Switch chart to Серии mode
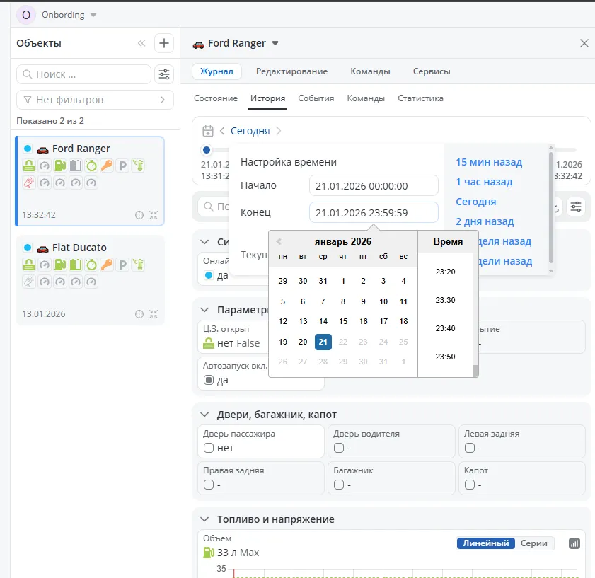Image resolution: width=595 pixels, height=578 pixels. pos(533,543)
